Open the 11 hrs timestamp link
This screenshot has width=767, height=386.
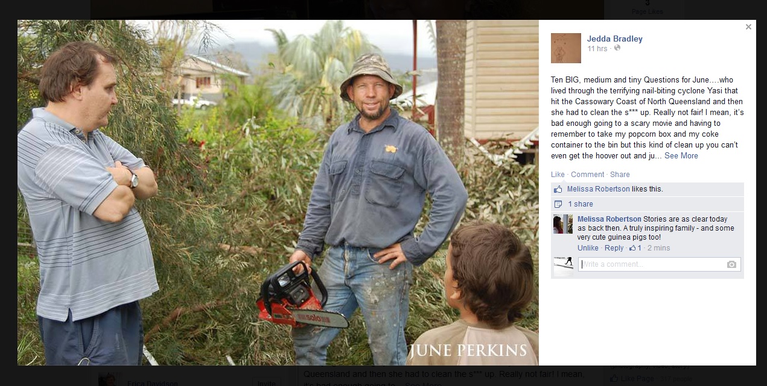tap(597, 49)
